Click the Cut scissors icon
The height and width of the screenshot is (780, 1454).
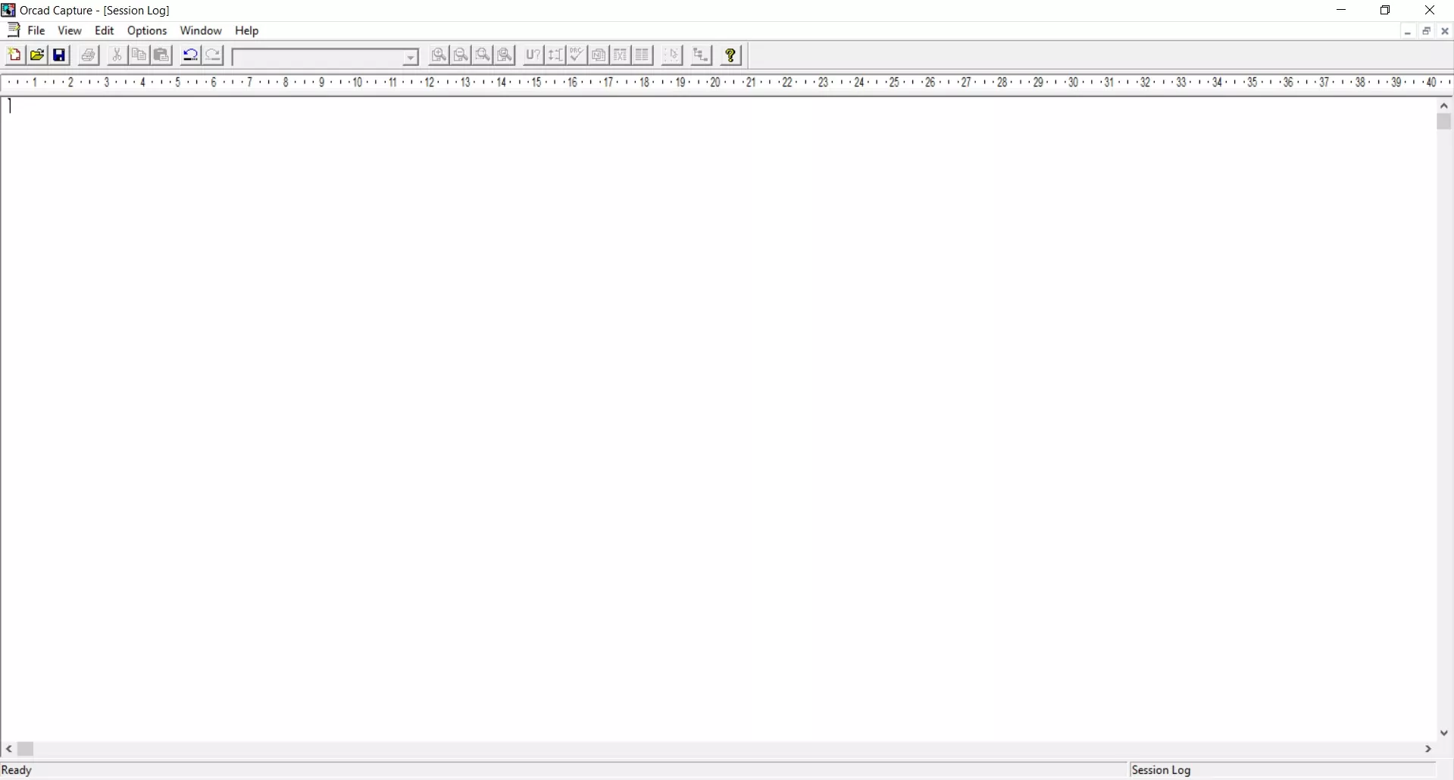click(117, 55)
